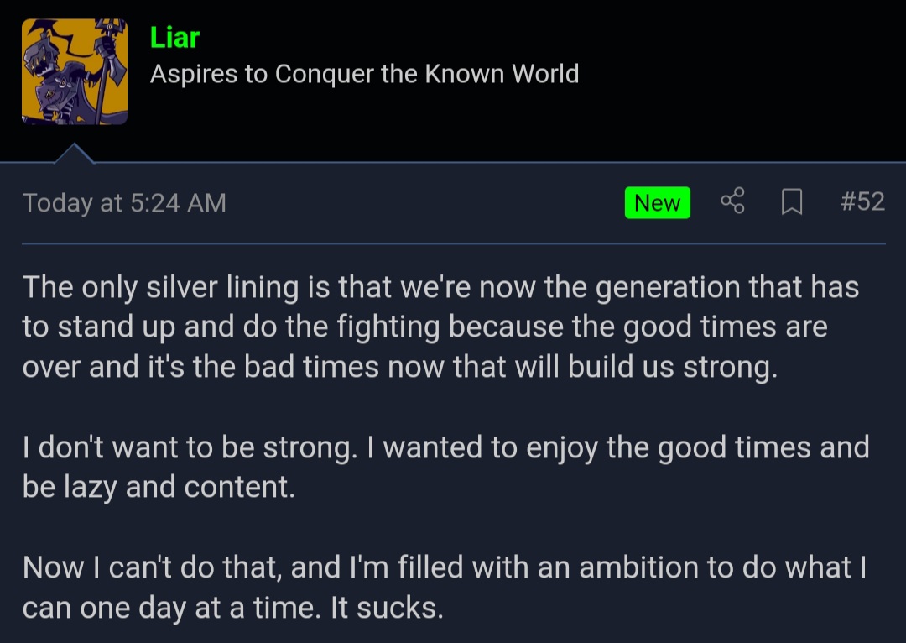Click the sentence I don't want to be strong

(x=190, y=447)
